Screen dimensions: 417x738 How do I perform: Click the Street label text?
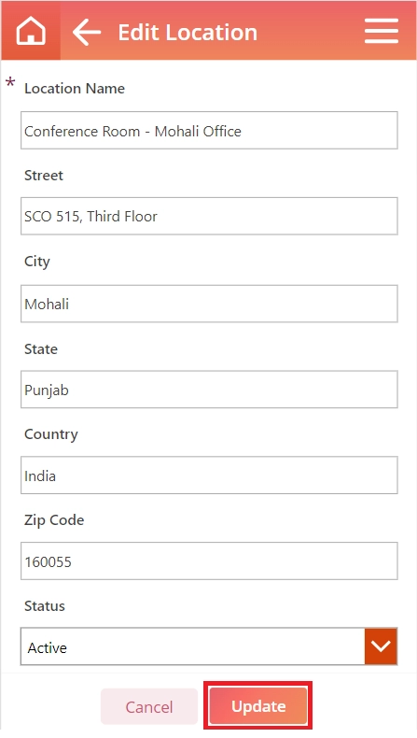pyautogui.click(x=44, y=176)
